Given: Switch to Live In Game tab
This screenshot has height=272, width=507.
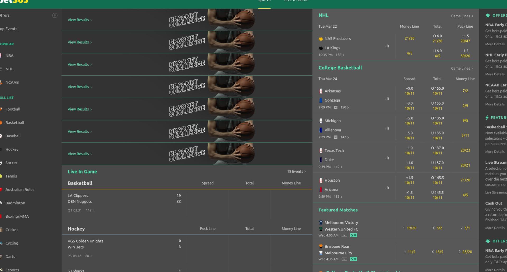Looking at the screenshot, I should click(x=296, y=1).
